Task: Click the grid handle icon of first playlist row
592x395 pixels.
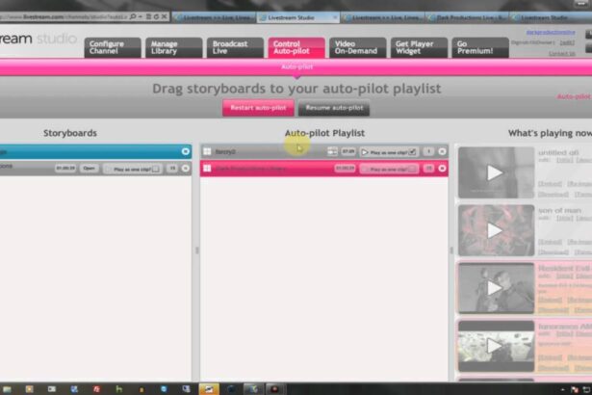Action: click(207, 151)
